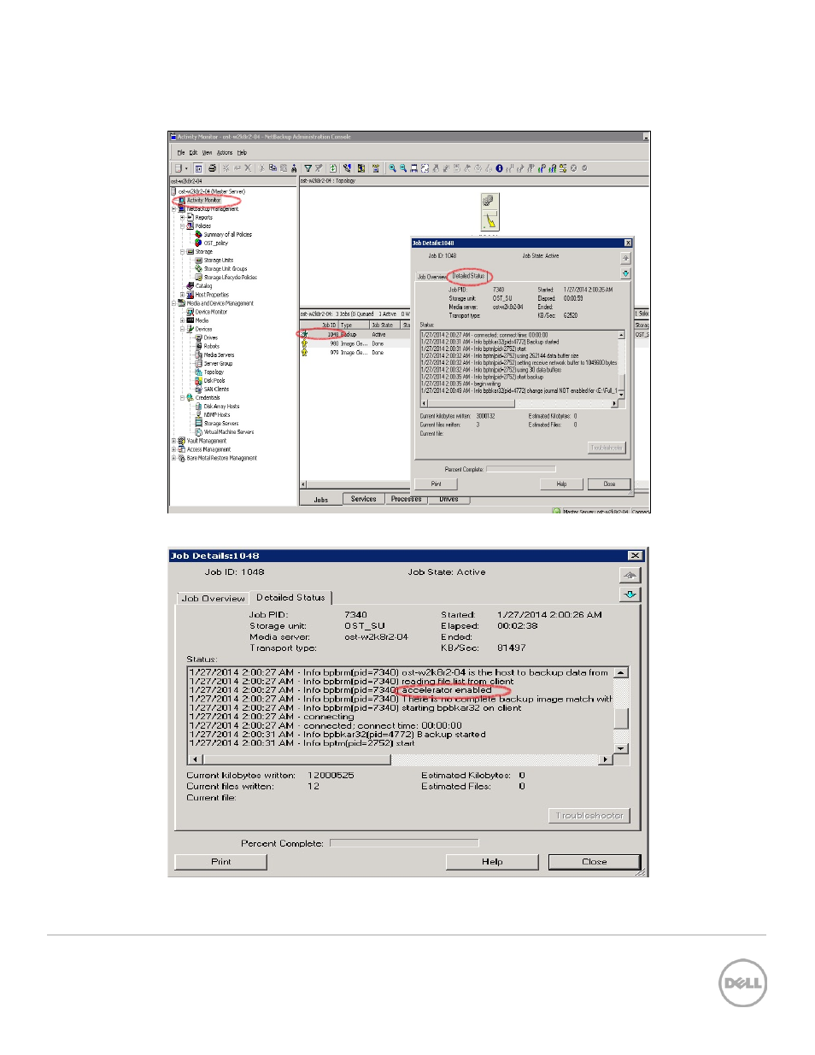Select NDMP Hosts under Credentials

217,415
